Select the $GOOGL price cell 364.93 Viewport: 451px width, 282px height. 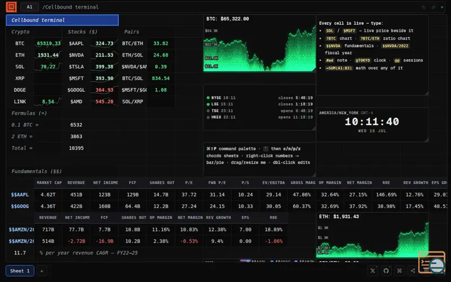pos(104,90)
